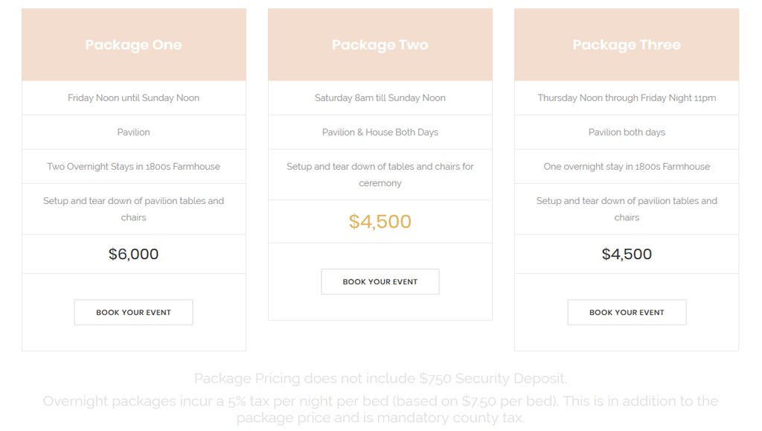
Task: Click Two Overnight Stays in 1800s Farmhouse
Action: click(x=134, y=166)
